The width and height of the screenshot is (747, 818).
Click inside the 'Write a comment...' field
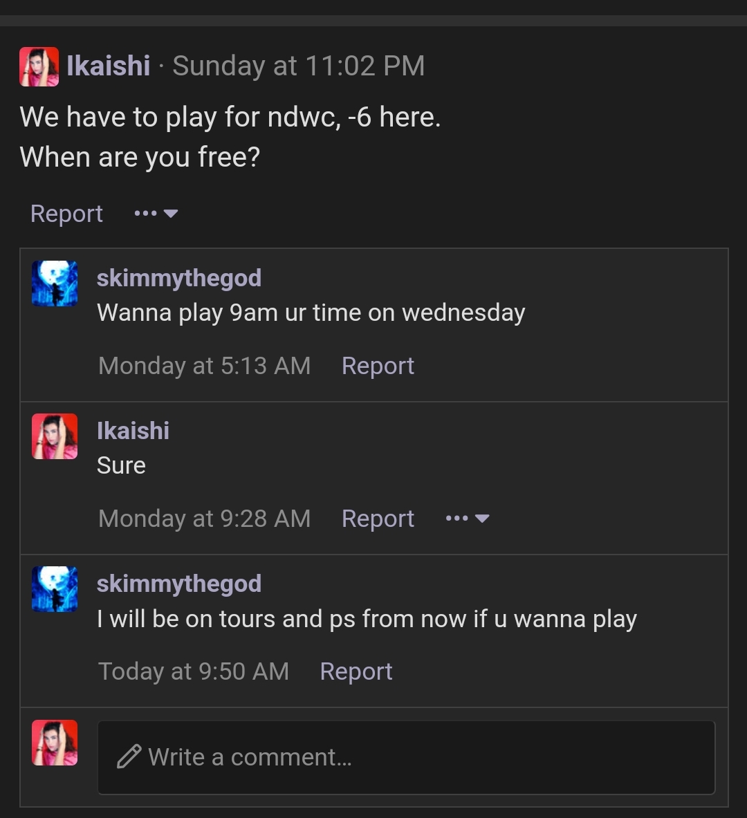[x=406, y=757]
